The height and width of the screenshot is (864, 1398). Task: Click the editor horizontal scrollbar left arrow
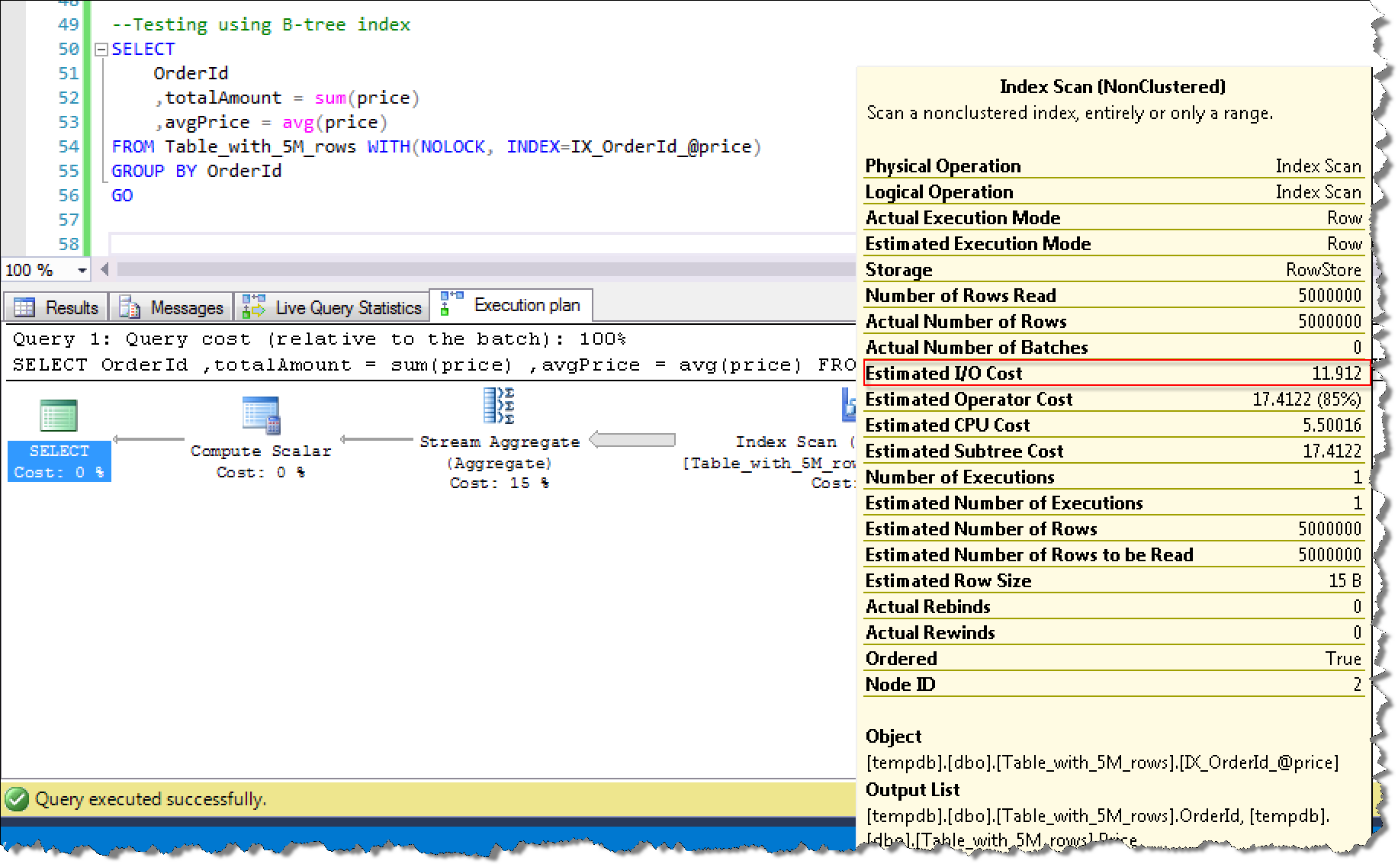point(104,269)
